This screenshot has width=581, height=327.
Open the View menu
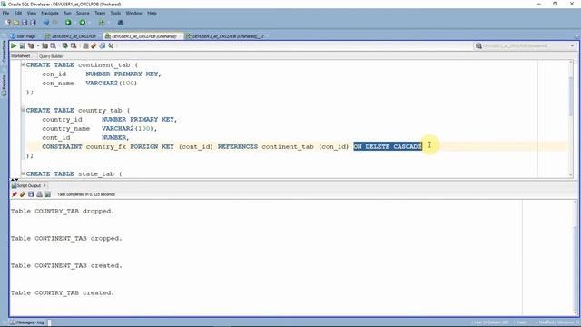coord(32,13)
